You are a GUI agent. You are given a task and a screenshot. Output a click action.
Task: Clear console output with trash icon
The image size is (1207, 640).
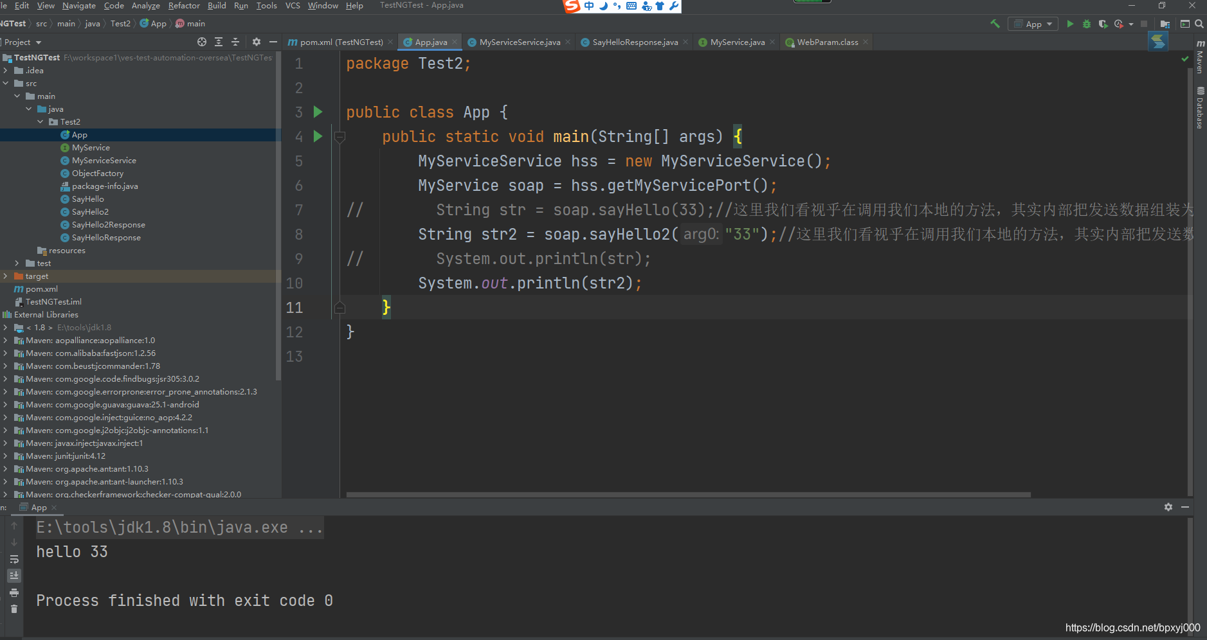[x=14, y=609]
